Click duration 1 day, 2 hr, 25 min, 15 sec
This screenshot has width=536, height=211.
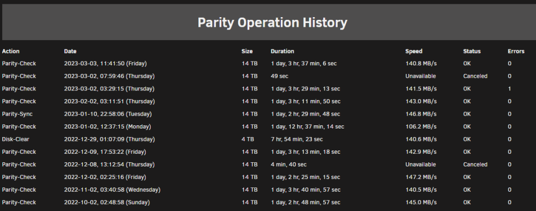(x=306, y=177)
